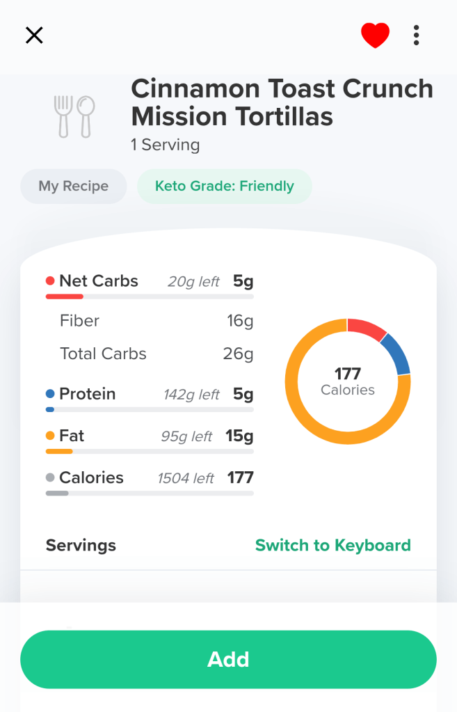Click the gray Calories dot
The image size is (457, 712).
click(x=50, y=477)
